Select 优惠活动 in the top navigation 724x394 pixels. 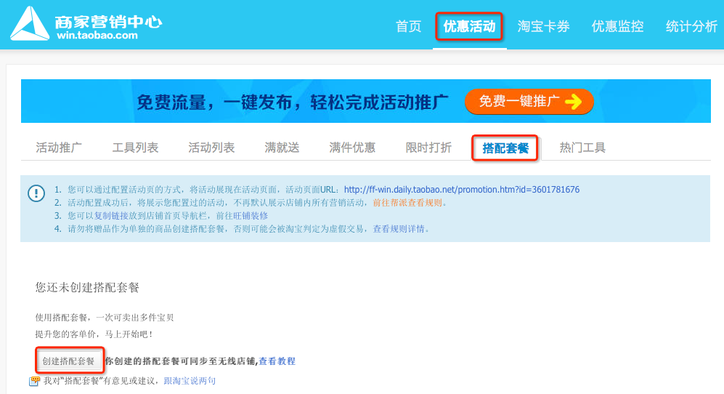coord(469,27)
